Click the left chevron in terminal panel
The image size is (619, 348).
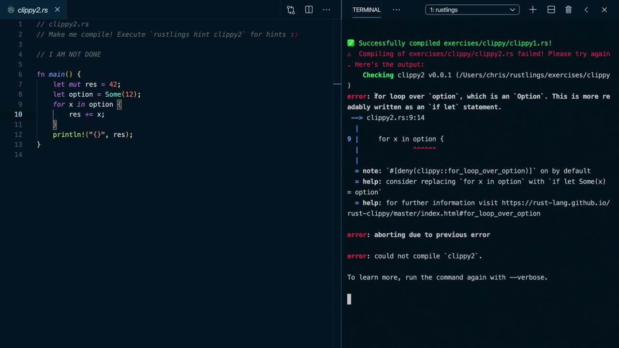point(586,10)
